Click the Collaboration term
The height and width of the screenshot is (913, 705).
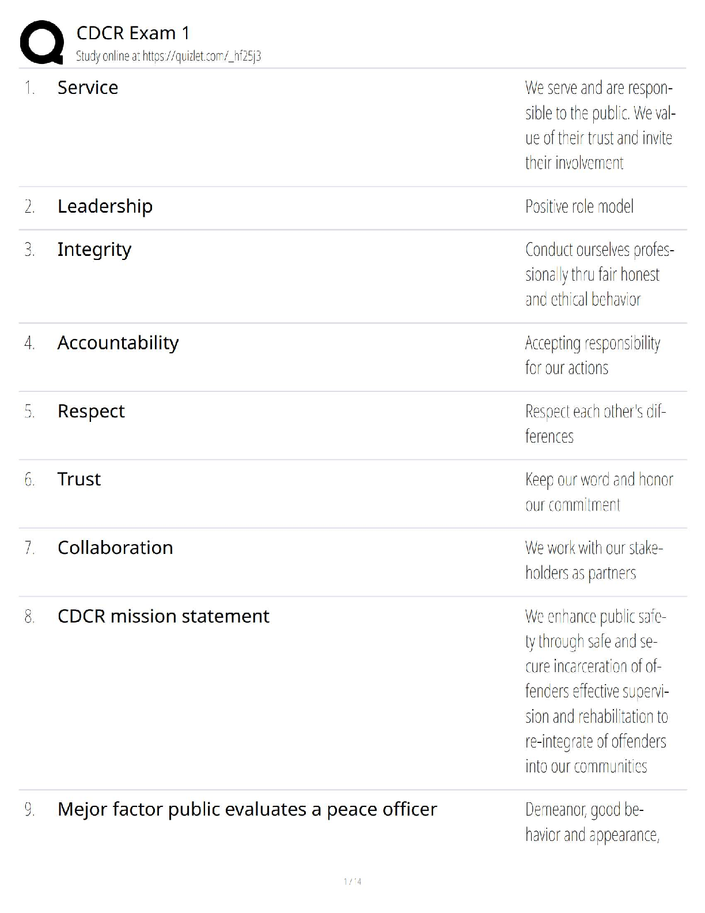point(115,548)
